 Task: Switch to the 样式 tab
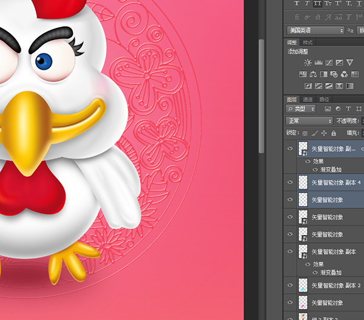(x=308, y=43)
